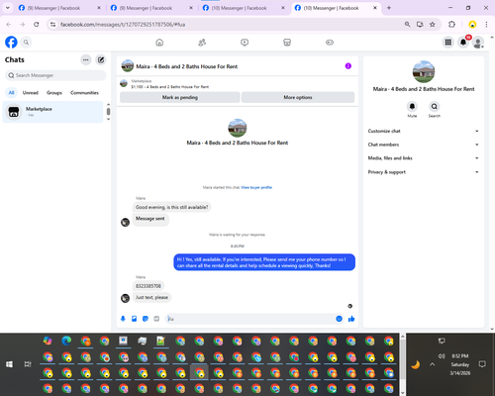The width and height of the screenshot is (495, 396).
Task: Bookmark this page with star icon
Action: coord(433,24)
